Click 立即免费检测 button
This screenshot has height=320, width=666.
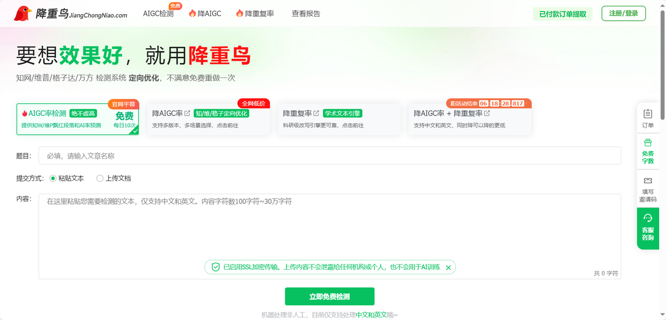pos(329,297)
